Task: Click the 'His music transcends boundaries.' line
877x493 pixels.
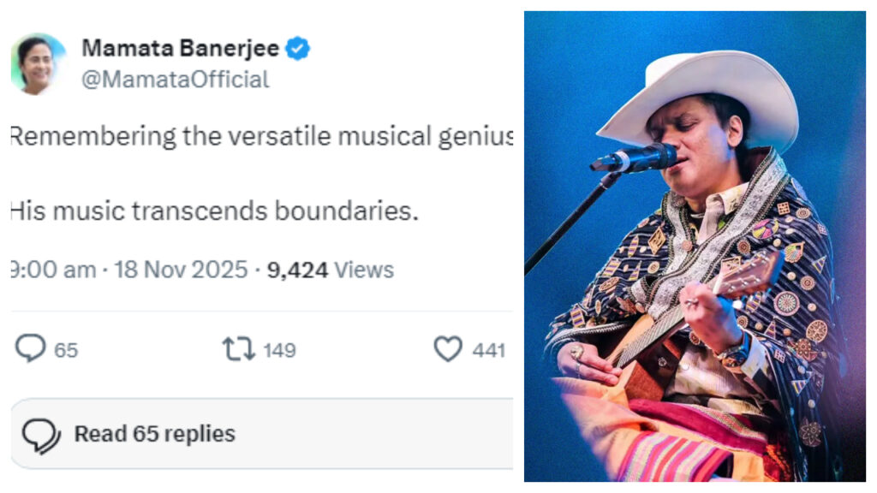Action: coord(214,211)
